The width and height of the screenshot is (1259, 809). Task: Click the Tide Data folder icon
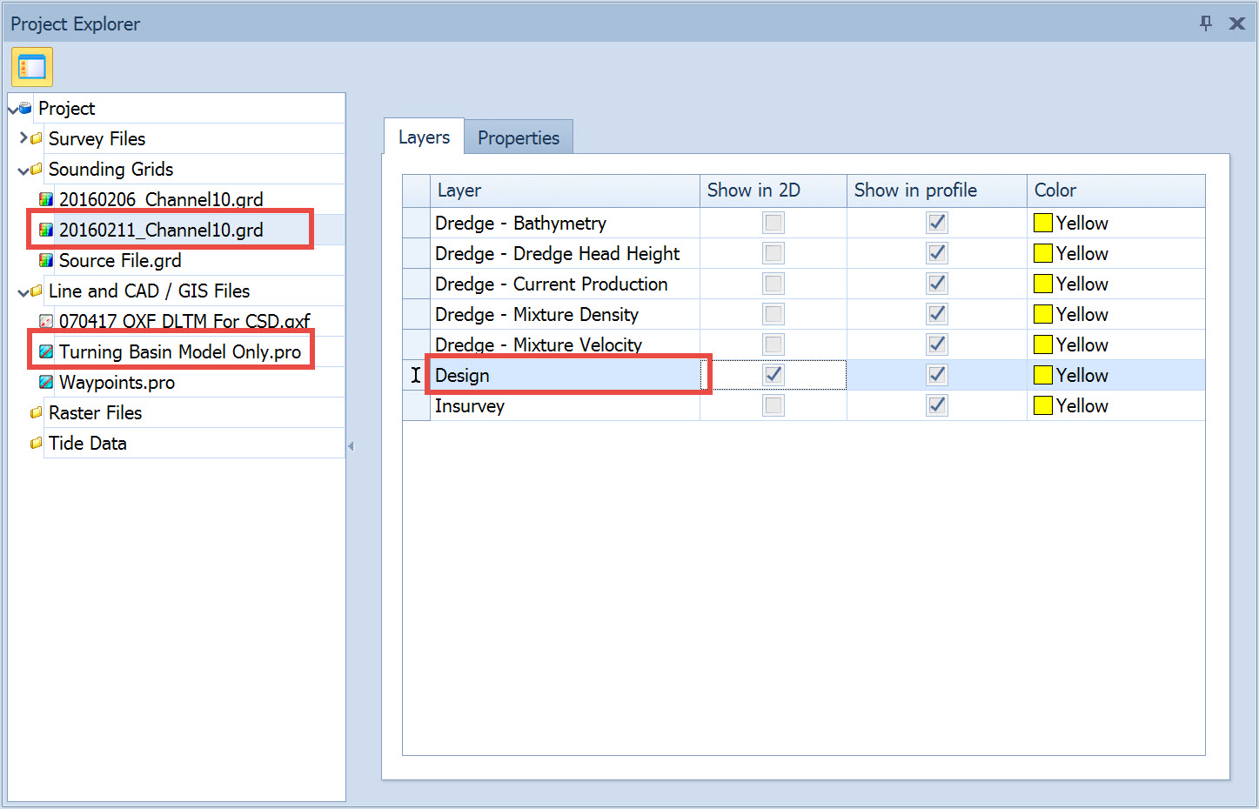[36, 443]
